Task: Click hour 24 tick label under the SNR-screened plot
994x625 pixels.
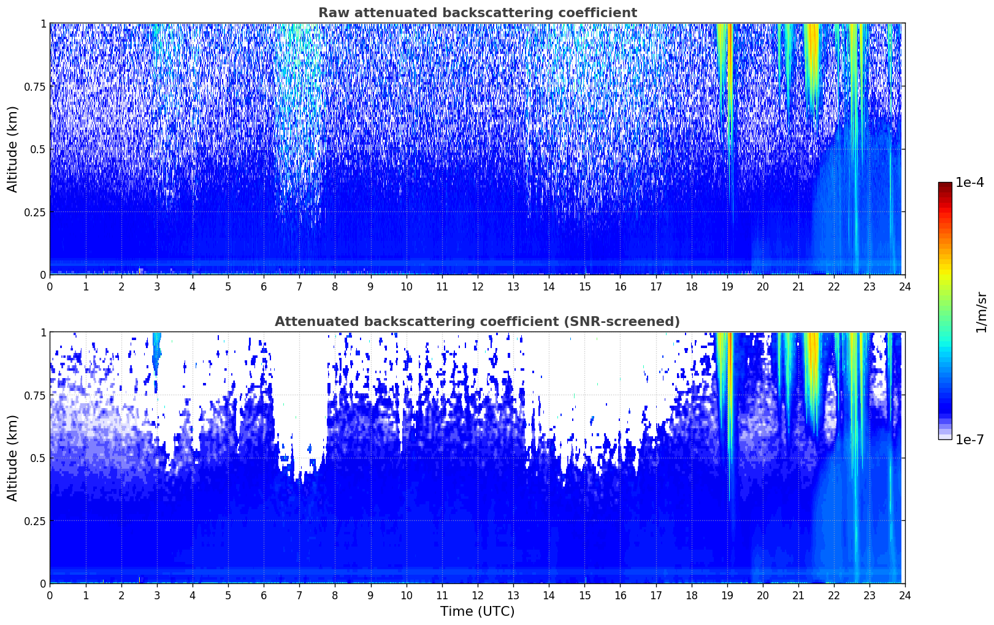Action: (x=904, y=596)
